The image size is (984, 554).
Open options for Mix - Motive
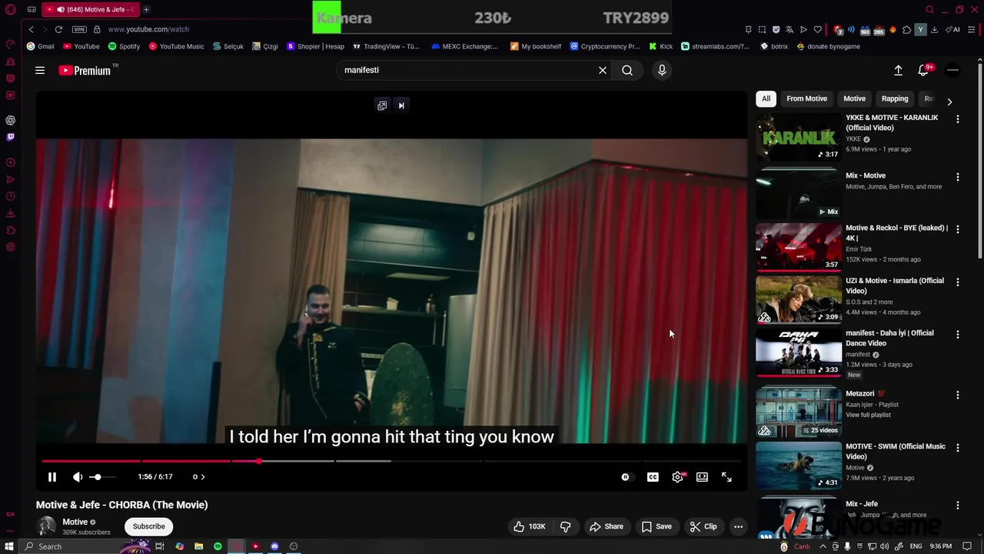[958, 177]
